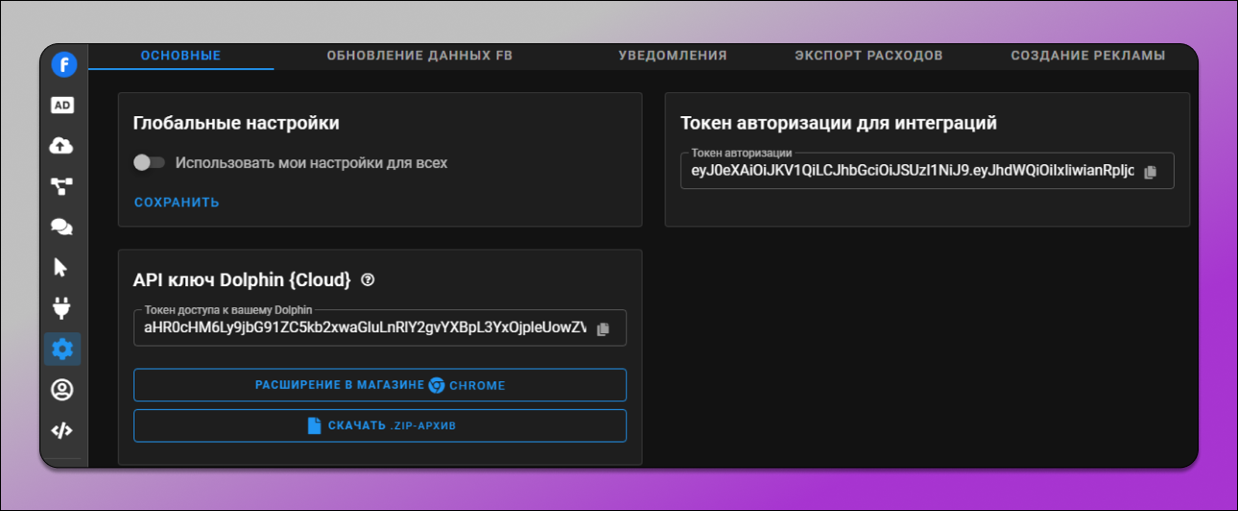Image resolution: width=1238 pixels, height=511 pixels.
Task: Click 'Токен авторизации для интеграций' heading
Action: [x=838, y=123]
